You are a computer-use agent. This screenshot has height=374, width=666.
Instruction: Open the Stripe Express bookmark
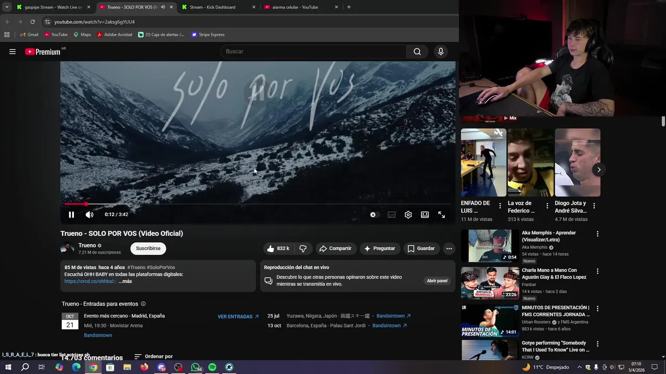(208, 35)
